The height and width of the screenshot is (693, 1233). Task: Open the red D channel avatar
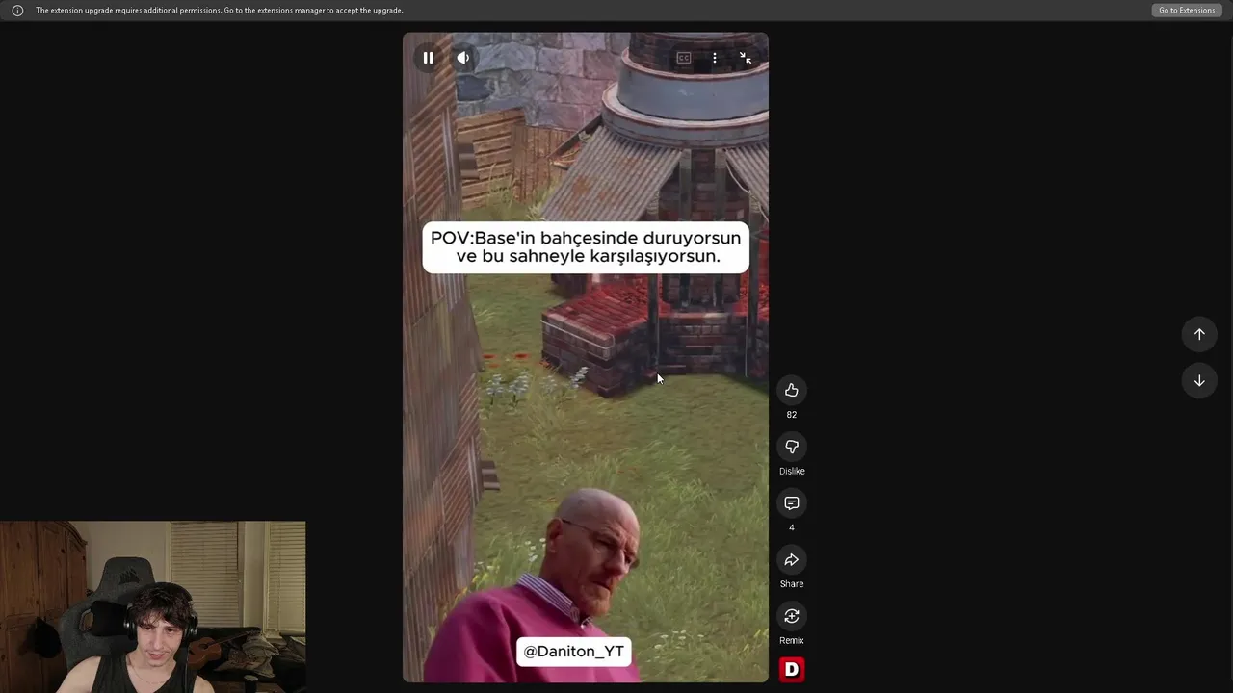tap(792, 669)
